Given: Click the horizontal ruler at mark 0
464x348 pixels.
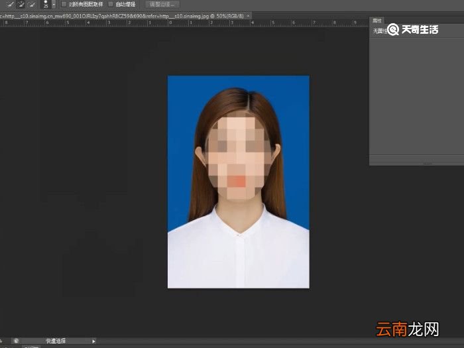Looking at the screenshot, I should click(x=171, y=23).
